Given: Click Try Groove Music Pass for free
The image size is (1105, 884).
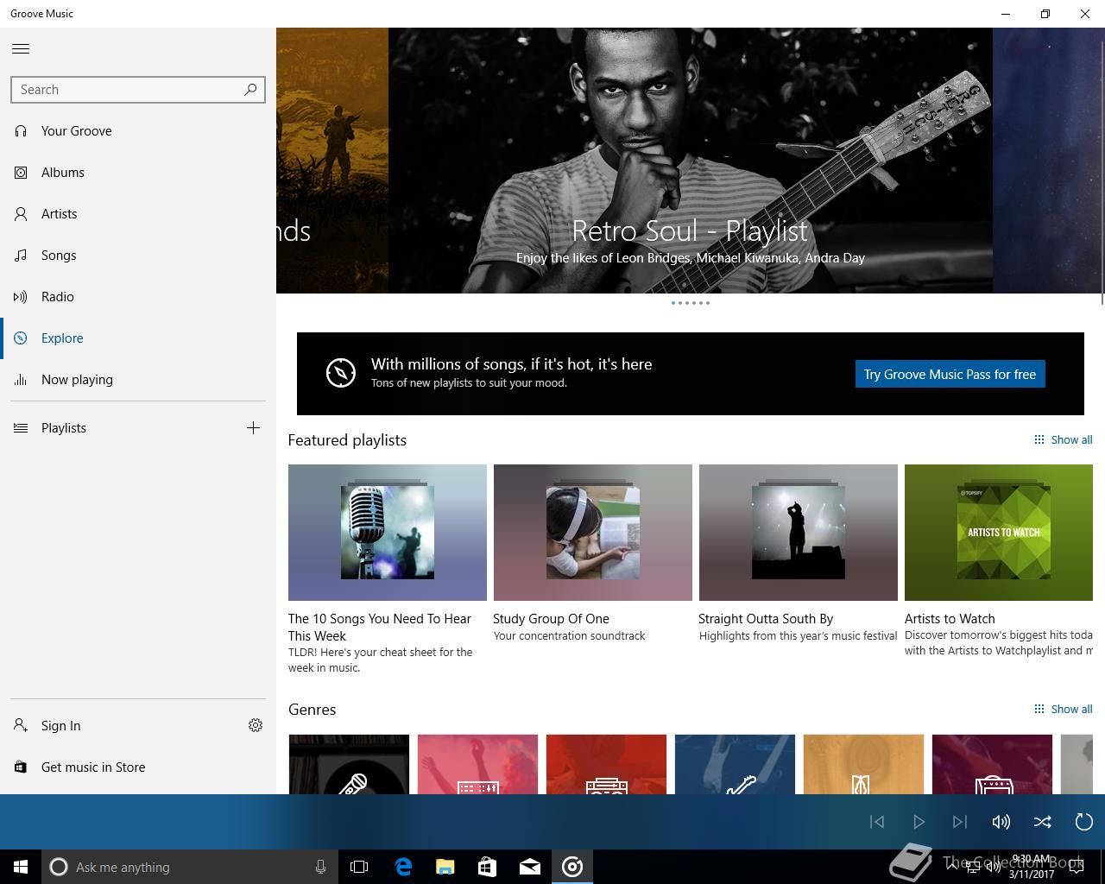Looking at the screenshot, I should [950, 374].
